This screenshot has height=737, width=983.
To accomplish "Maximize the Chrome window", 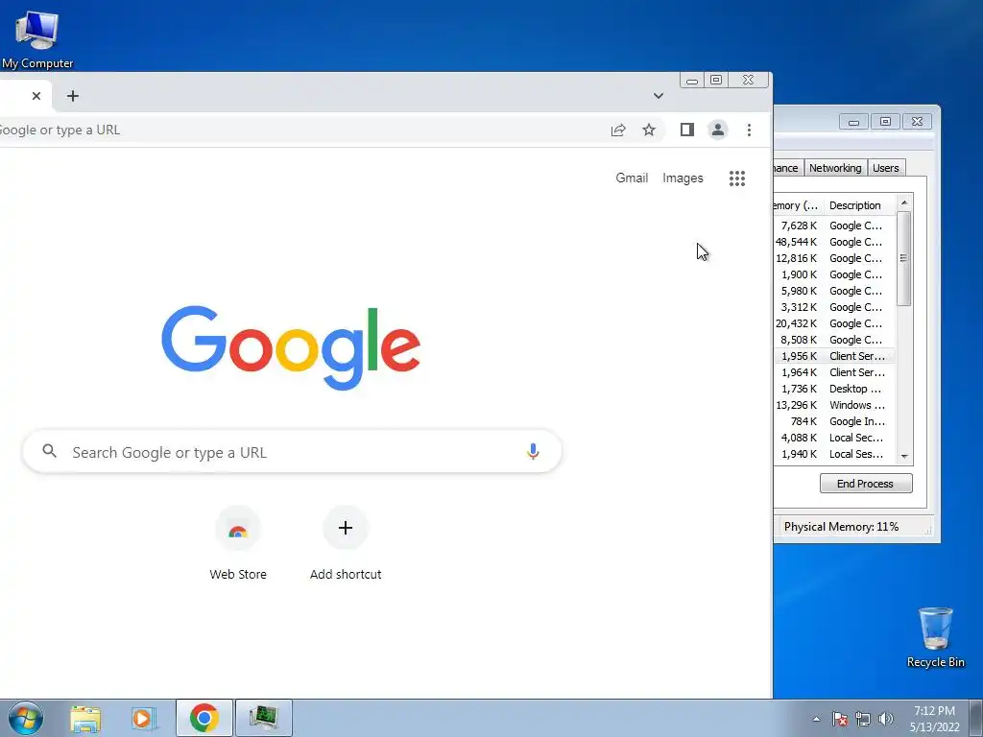I will point(716,80).
